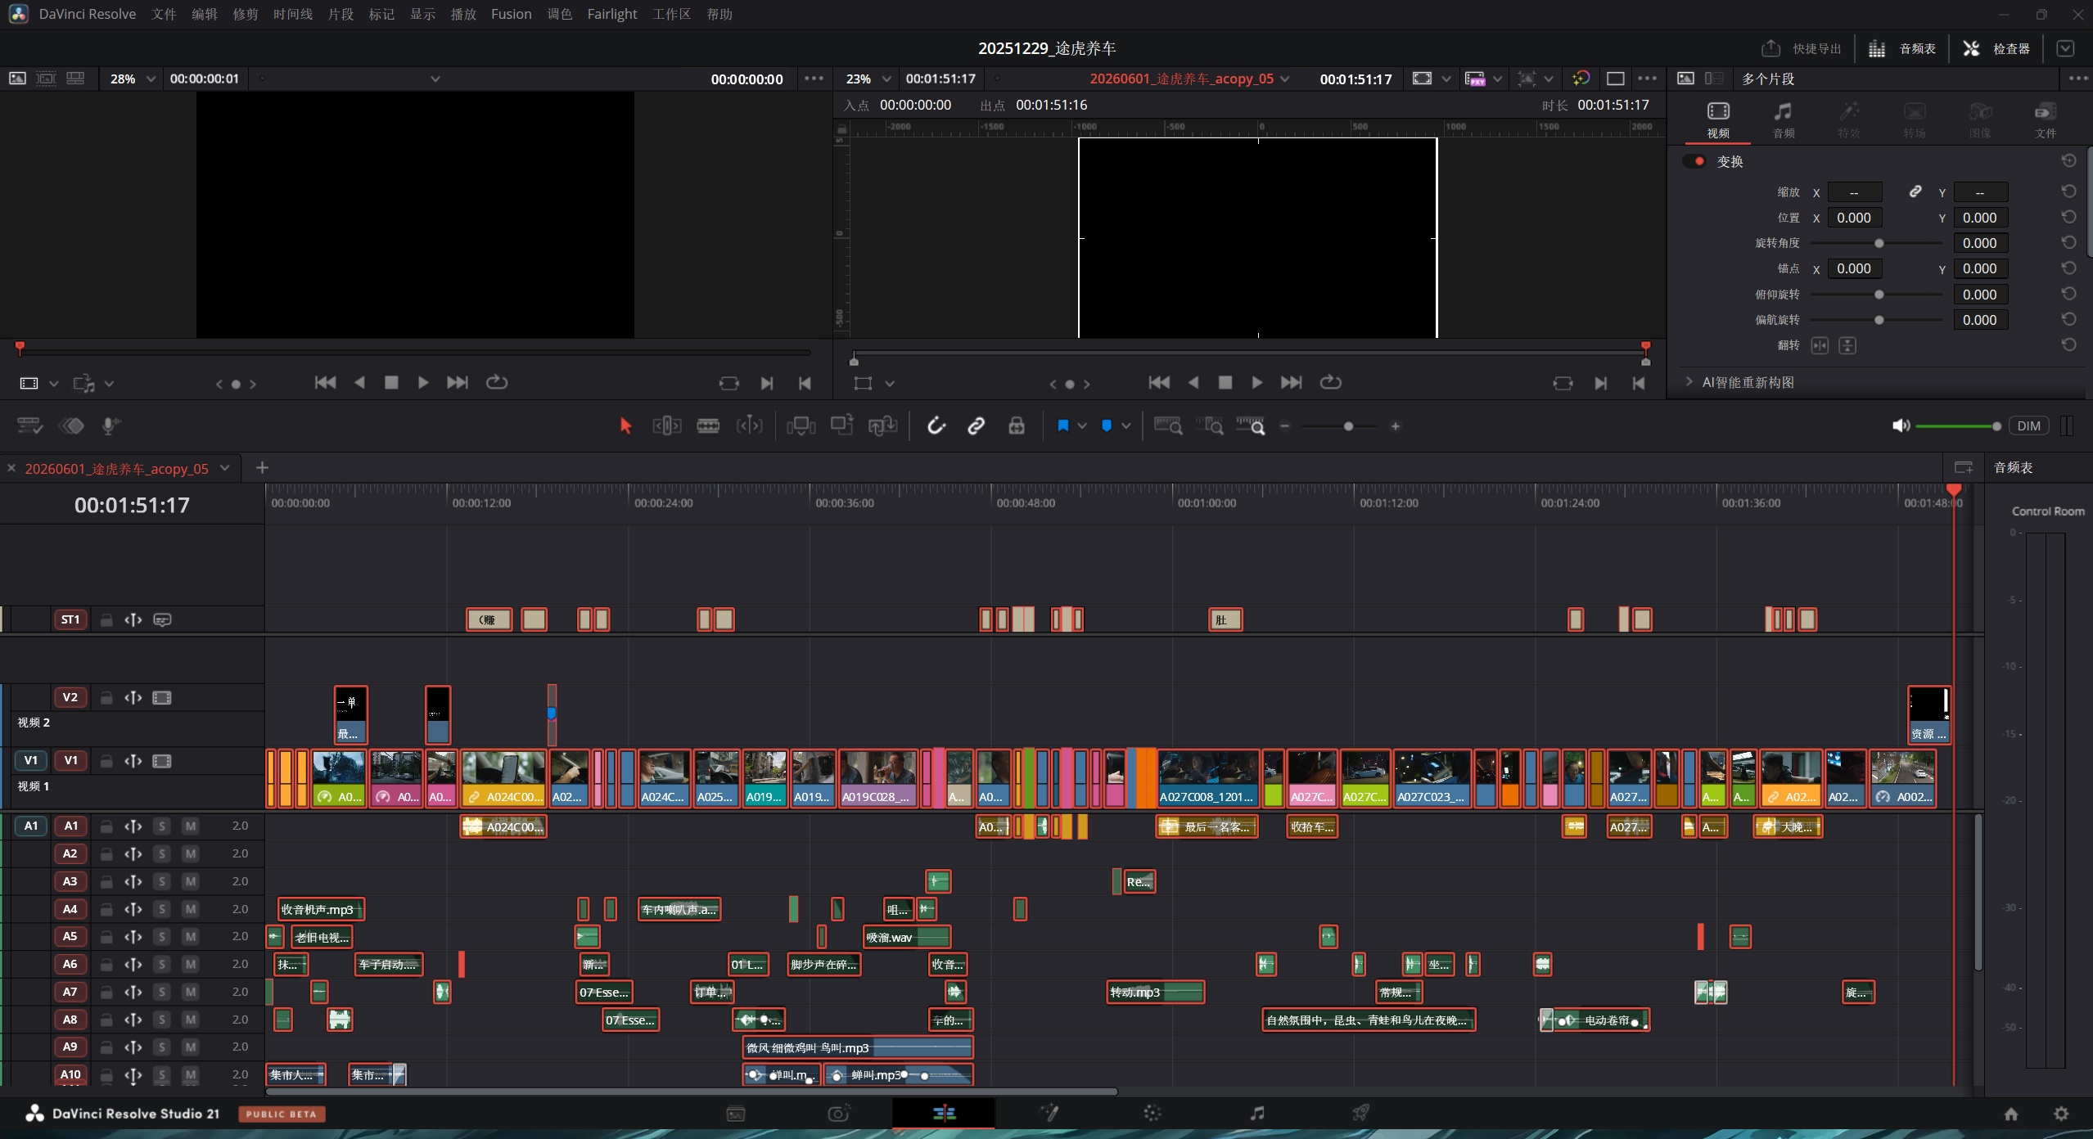Screen dimensions: 2093x1139
Task: Open timeline view options icon
Action: (29, 425)
